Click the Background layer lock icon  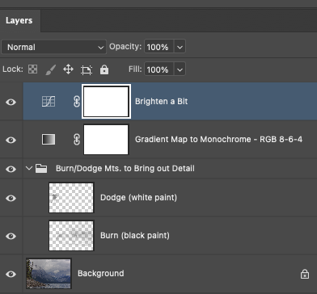305,274
